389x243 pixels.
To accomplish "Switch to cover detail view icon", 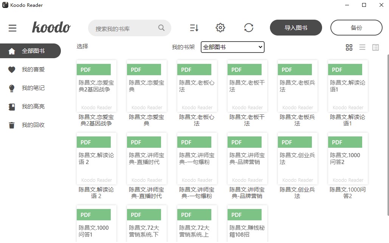I will (376, 47).
